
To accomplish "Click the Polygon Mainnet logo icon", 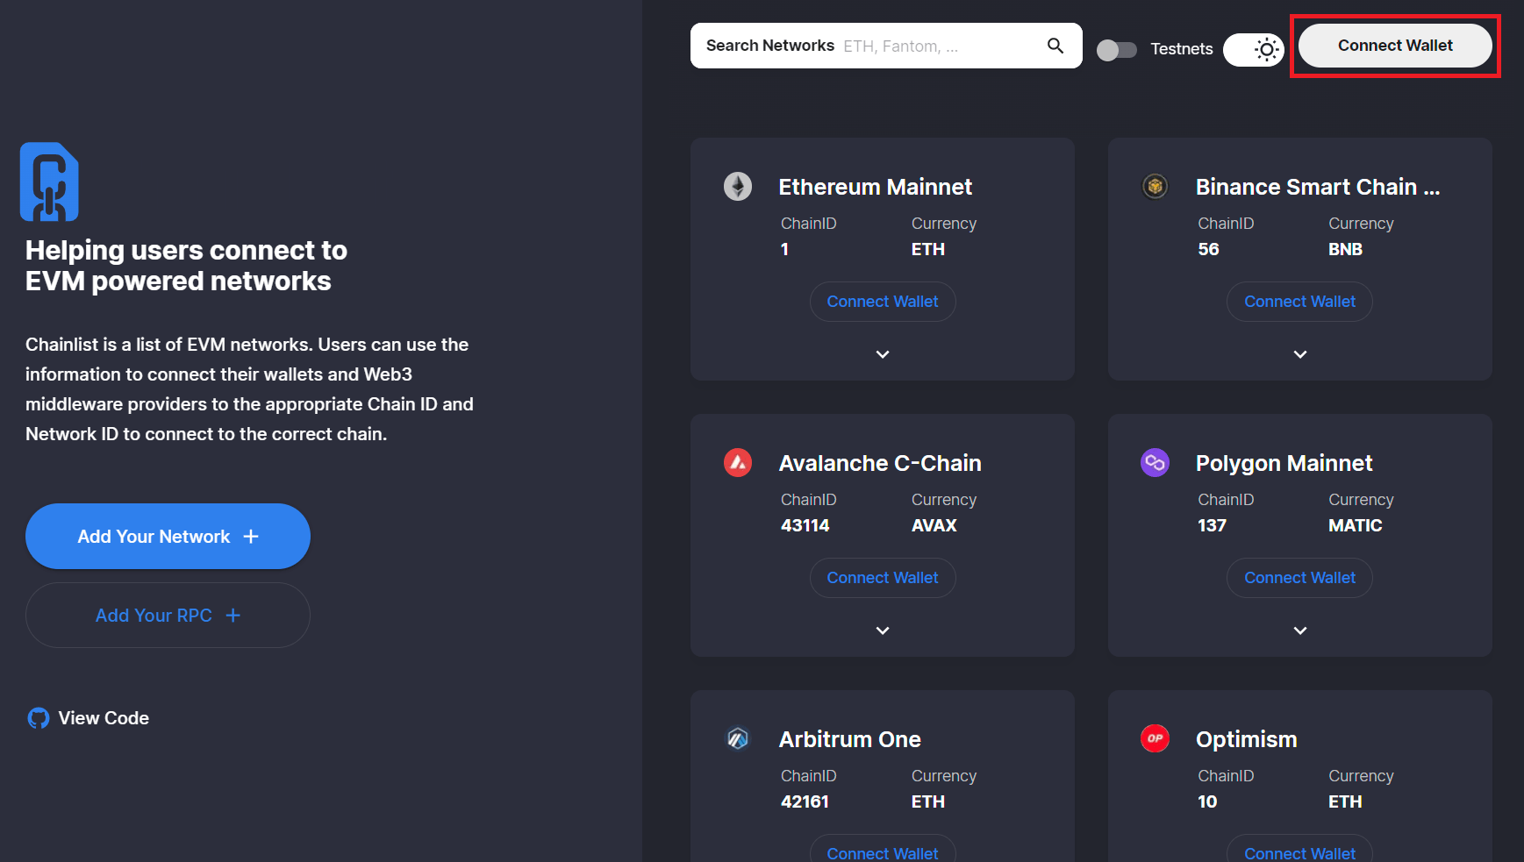I will tap(1155, 462).
